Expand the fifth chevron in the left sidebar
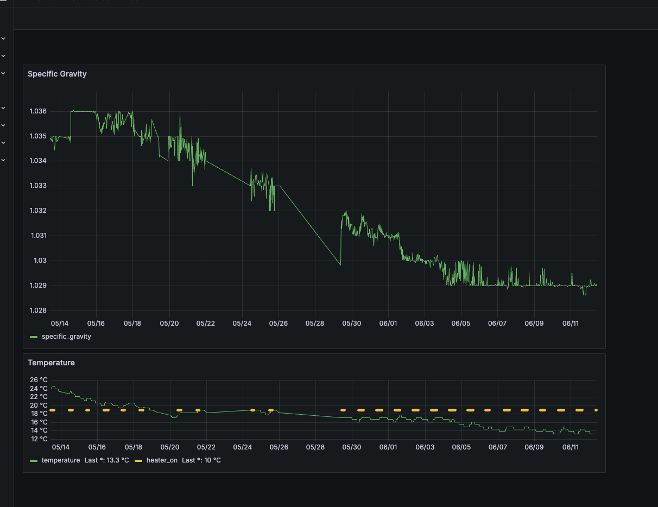 point(3,125)
